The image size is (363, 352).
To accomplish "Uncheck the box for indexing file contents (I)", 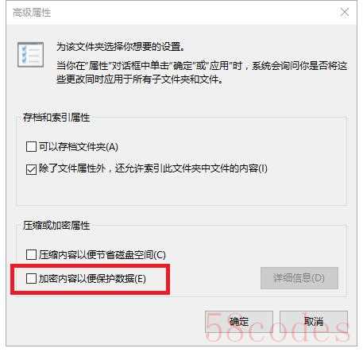I will [31, 169].
